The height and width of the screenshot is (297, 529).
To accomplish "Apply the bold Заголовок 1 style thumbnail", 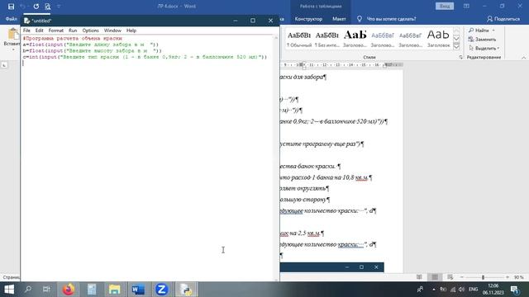I will pos(355,39).
